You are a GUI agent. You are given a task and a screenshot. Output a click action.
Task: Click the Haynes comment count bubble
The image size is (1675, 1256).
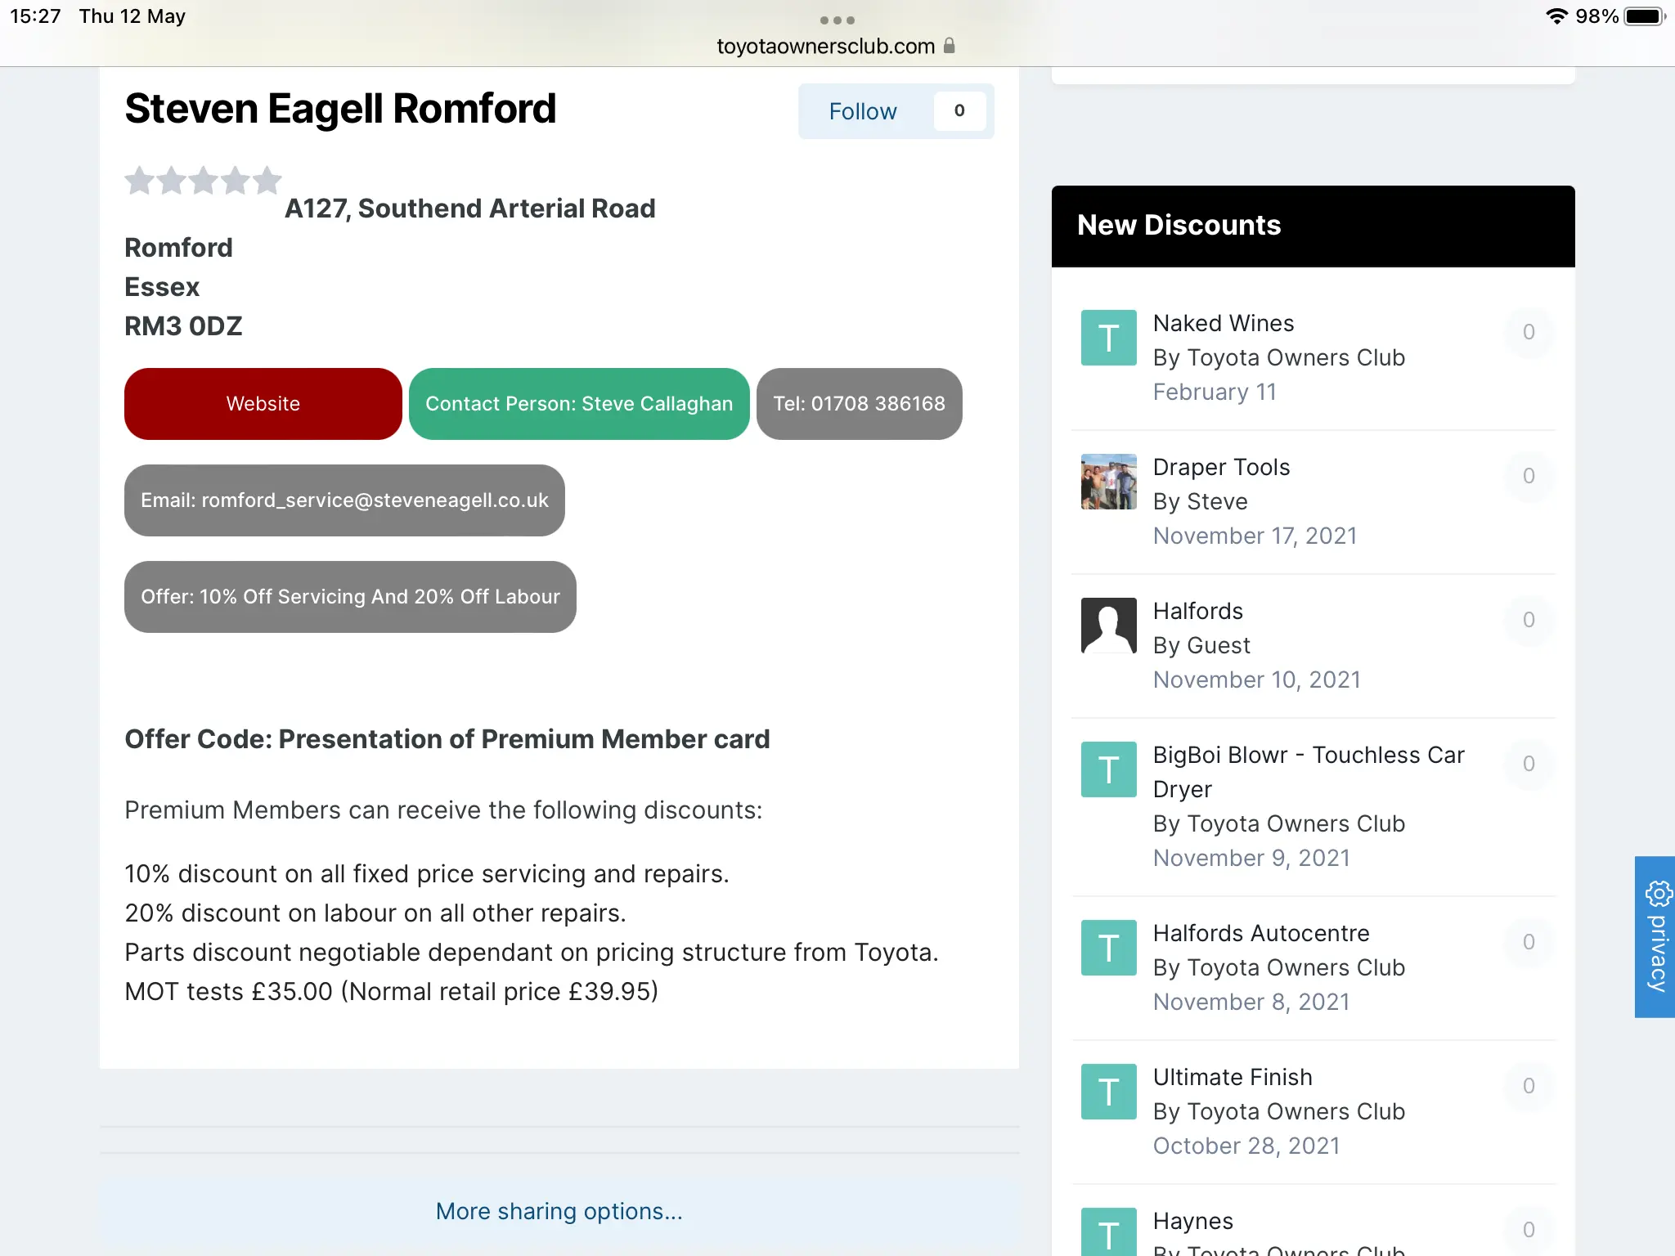point(1528,1230)
